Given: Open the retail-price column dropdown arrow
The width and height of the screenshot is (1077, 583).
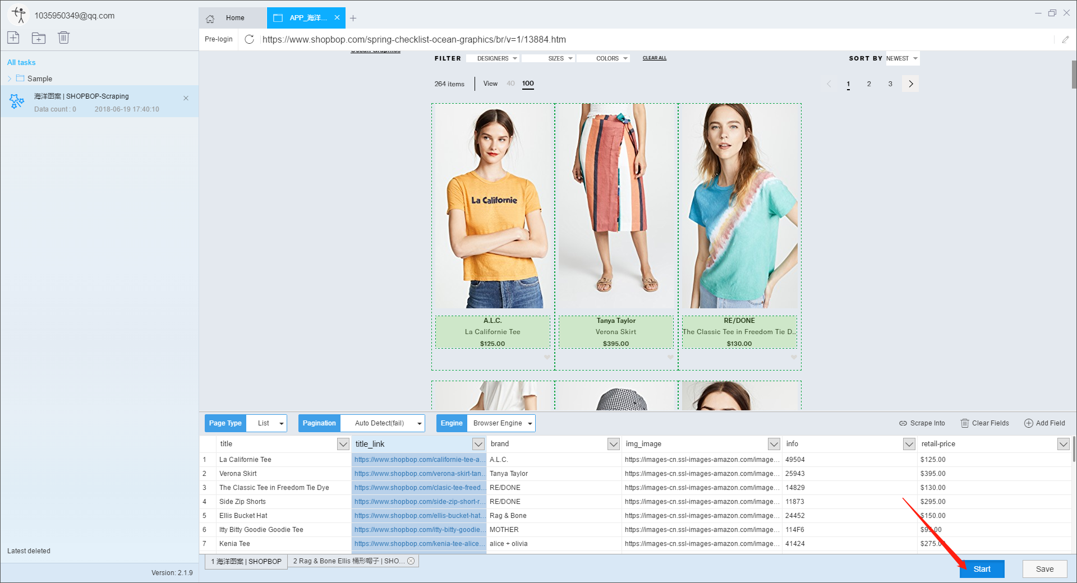Looking at the screenshot, I should click(1064, 444).
